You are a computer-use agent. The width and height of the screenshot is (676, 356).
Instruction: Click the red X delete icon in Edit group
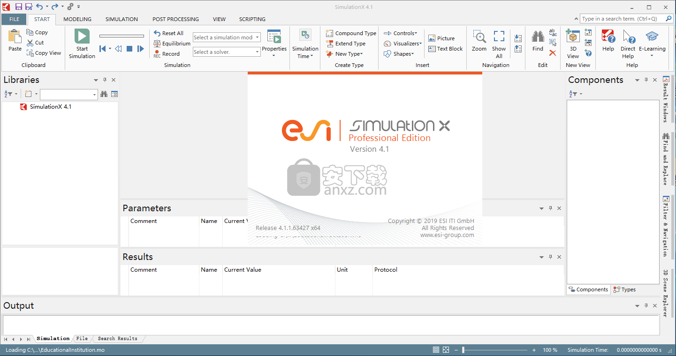click(x=553, y=53)
